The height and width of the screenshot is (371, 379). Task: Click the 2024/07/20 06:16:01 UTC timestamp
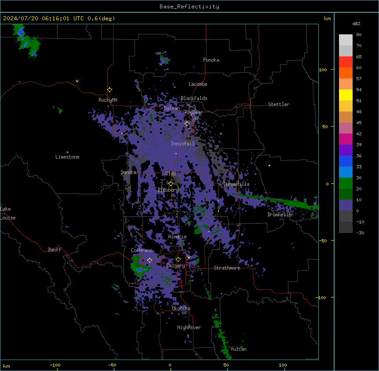tap(44, 19)
